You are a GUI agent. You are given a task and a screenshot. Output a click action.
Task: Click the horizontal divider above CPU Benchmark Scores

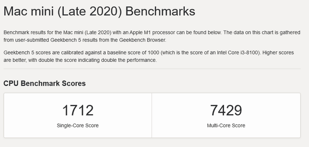coord(152,69)
